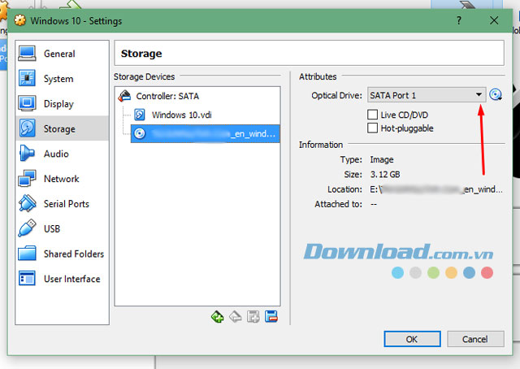Image resolution: width=520 pixels, height=369 pixels.
Task: Click the Display screen icon
Action: tap(27, 103)
